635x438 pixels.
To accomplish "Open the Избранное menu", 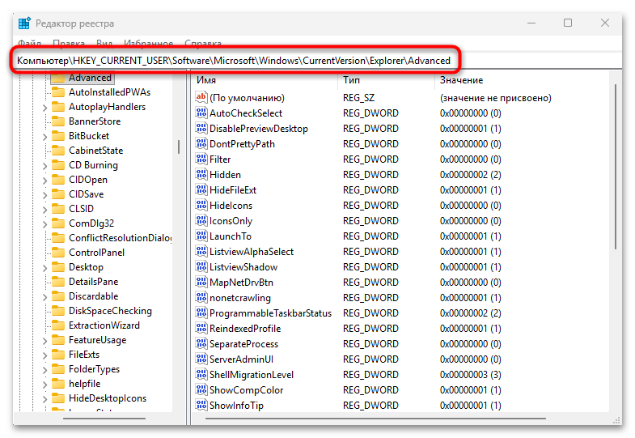I will [x=148, y=43].
